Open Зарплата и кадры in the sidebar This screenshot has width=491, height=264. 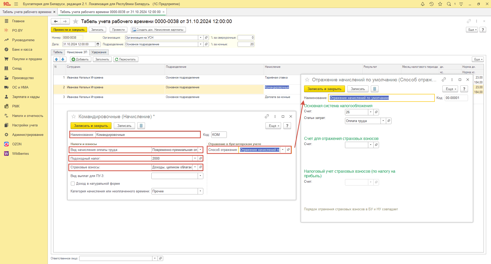[26, 97]
